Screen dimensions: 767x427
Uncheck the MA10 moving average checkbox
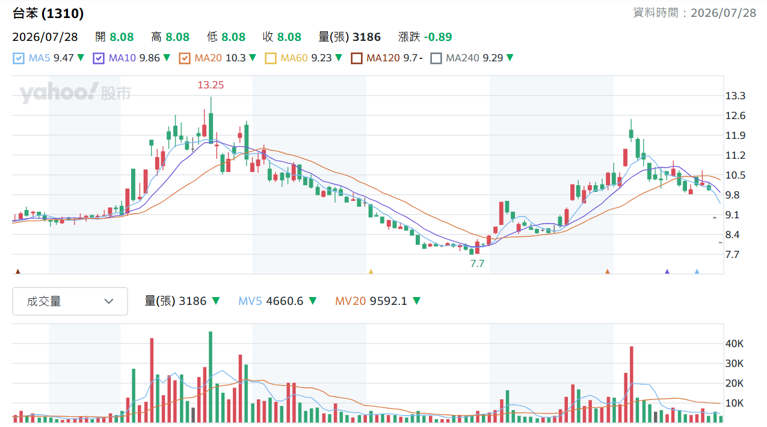click(99, 58)
